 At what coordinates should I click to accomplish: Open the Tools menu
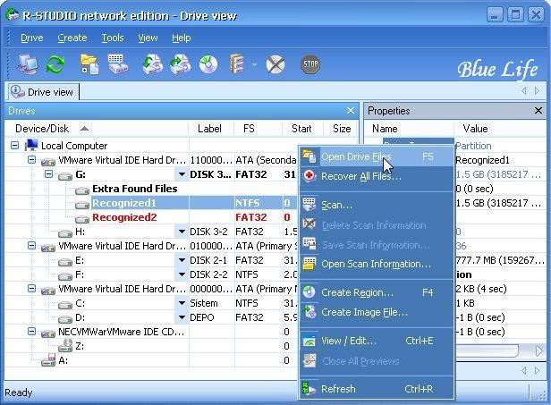click(113, 38)
